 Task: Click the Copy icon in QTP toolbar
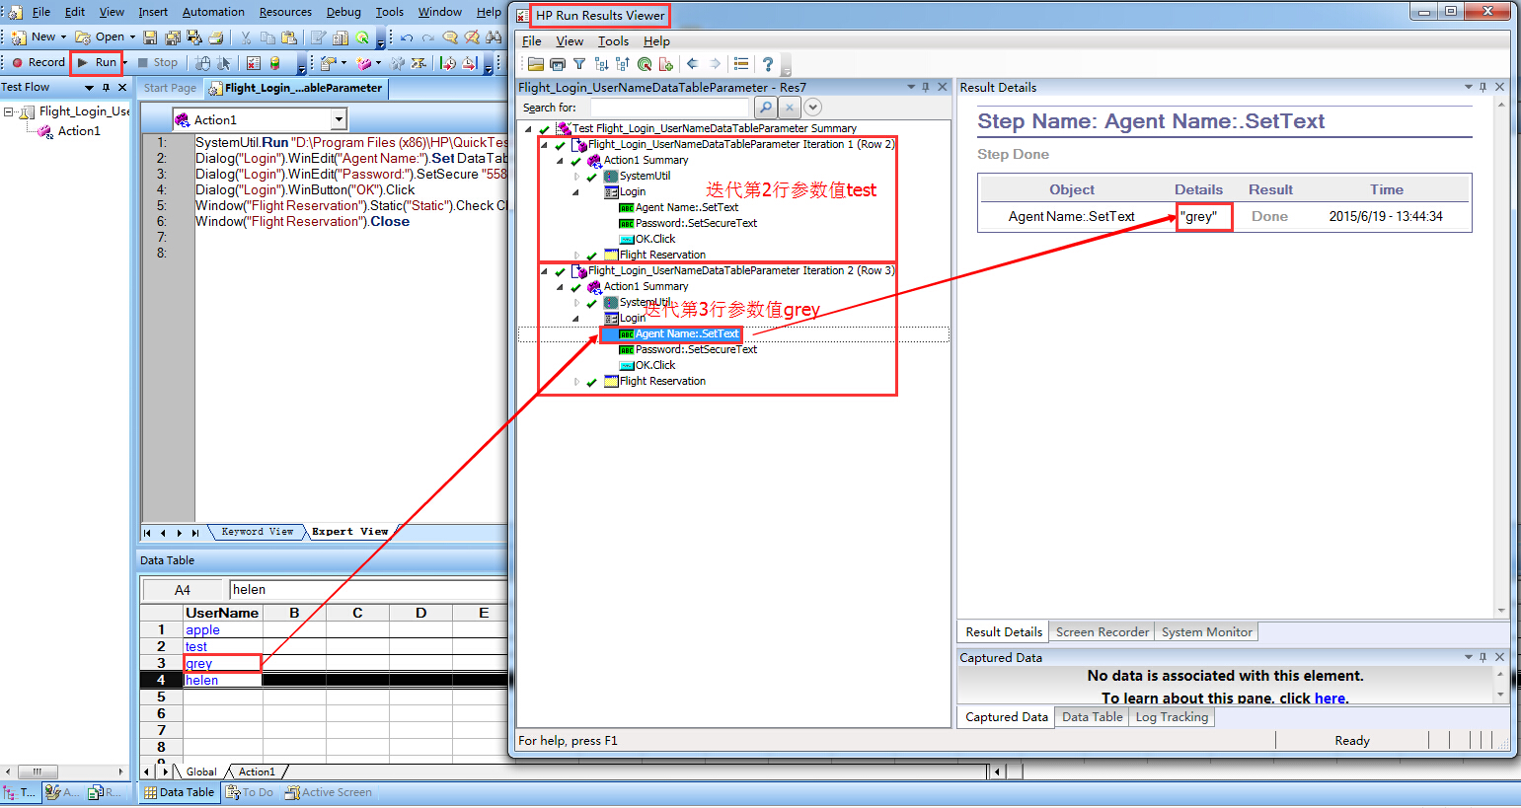[267, 37]
